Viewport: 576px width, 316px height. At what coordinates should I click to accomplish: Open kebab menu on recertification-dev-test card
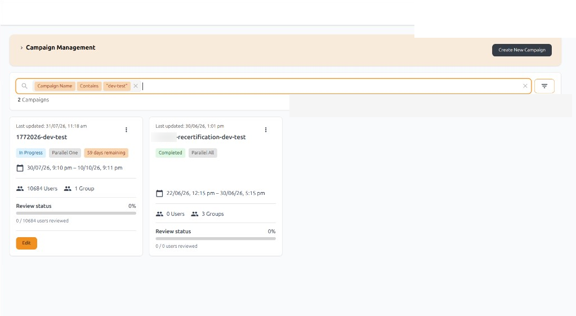266,130
